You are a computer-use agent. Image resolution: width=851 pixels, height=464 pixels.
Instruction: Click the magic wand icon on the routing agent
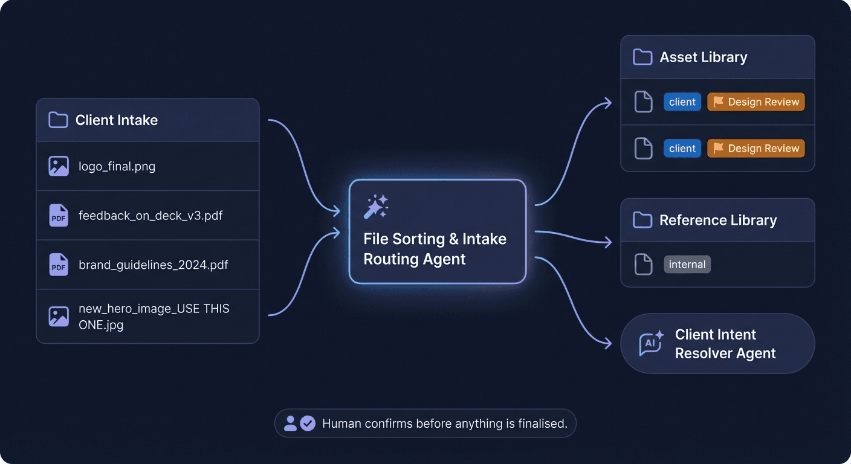click(x=376, y=206)
